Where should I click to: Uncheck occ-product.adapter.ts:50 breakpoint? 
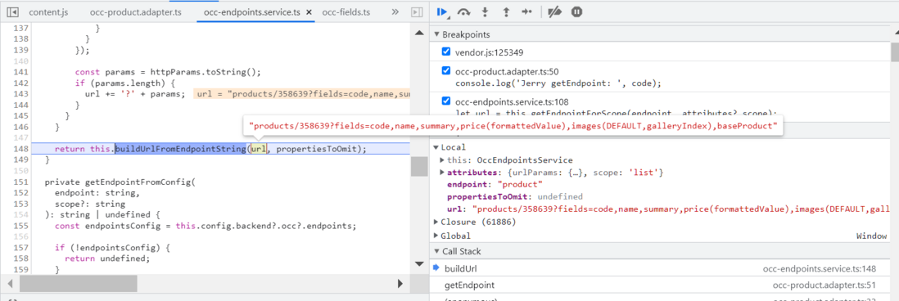pyautogui.click(x=446, y=71)
